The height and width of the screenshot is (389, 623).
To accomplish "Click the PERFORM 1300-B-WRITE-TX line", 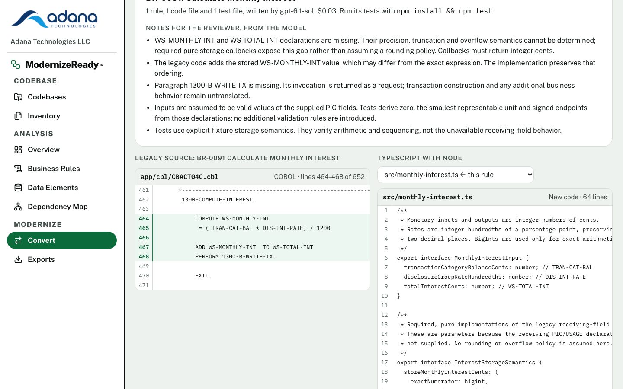I will pyautogui.click(x=253, y=257).
